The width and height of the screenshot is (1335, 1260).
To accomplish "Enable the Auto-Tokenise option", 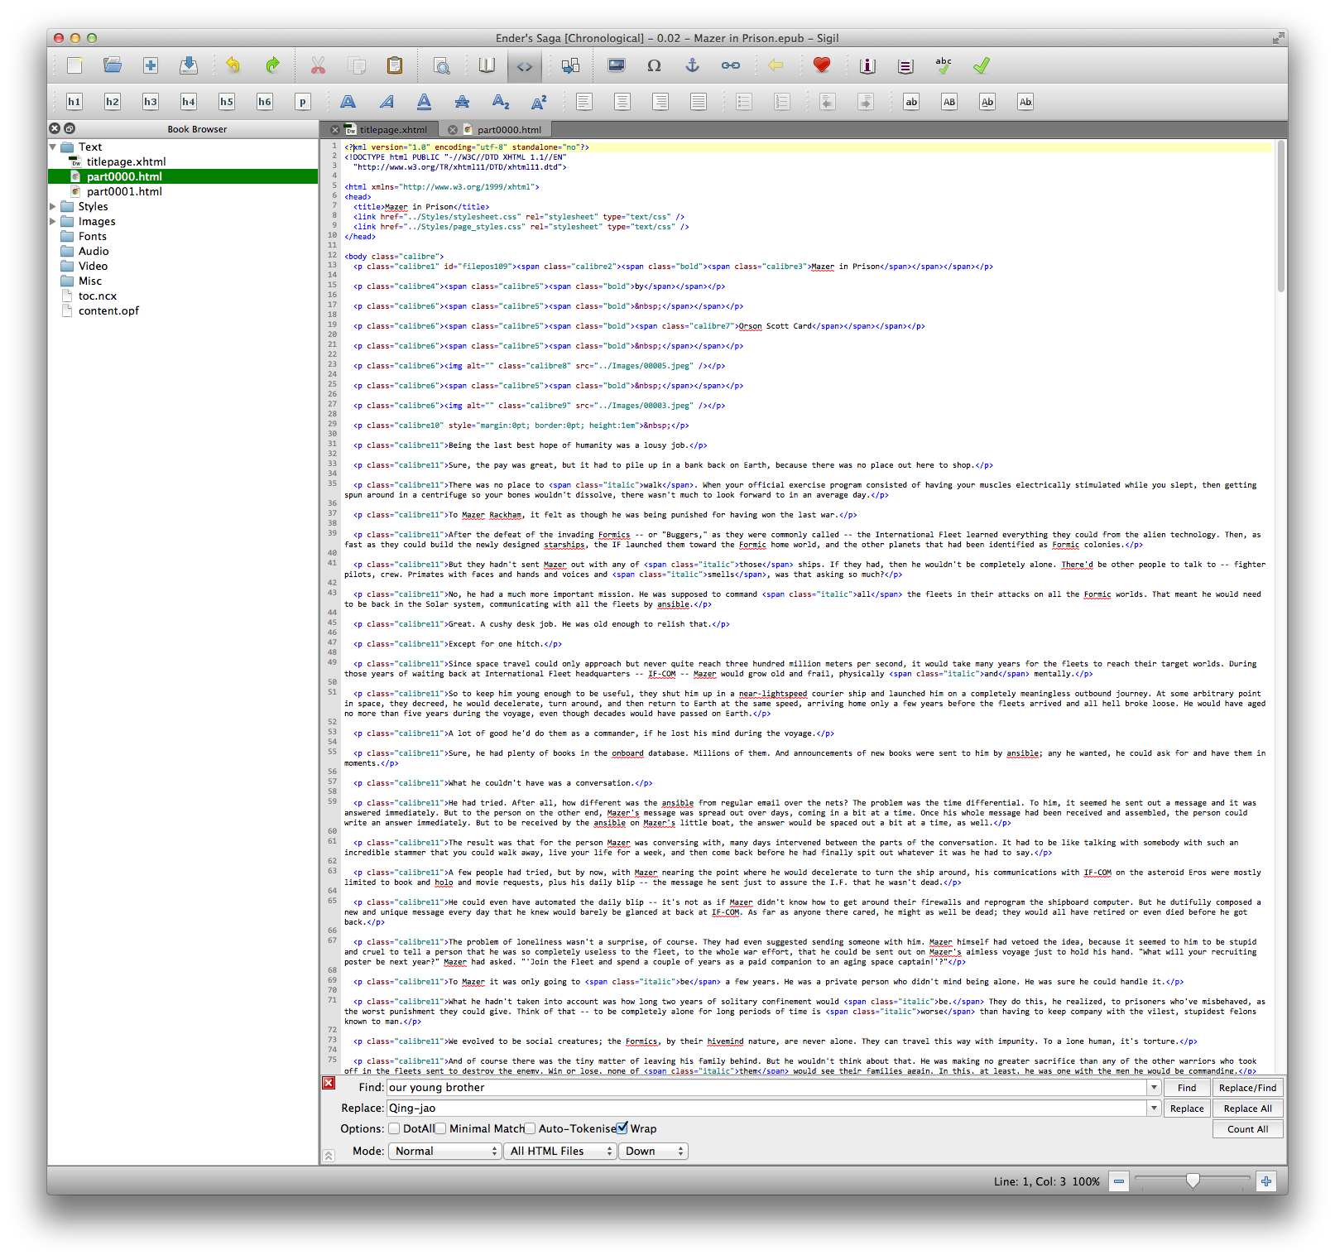I will click(530, 1128).
